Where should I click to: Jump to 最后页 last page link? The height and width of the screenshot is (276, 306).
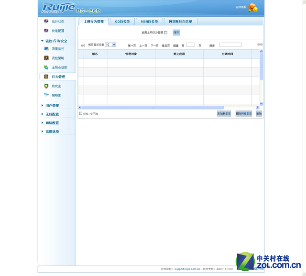pos(166,45)
